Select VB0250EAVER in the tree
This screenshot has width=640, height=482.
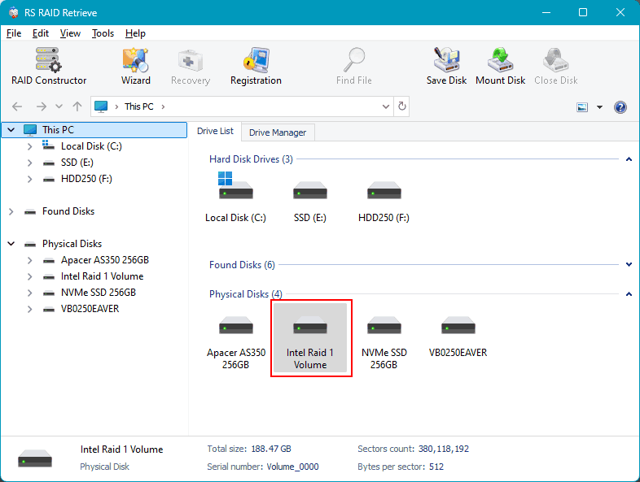pyautogui.click(x=90, y=309)
